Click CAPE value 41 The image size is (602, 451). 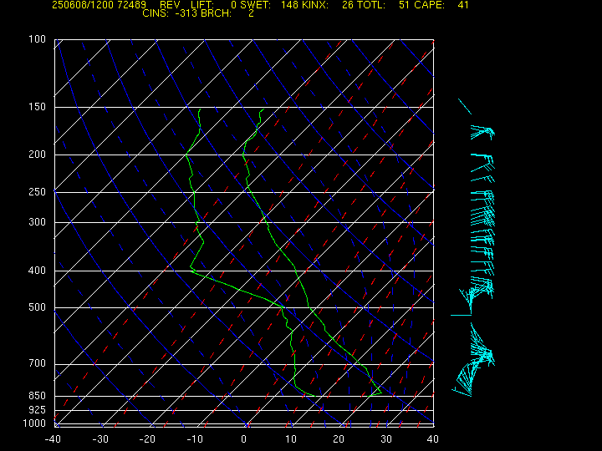[463, 5]
